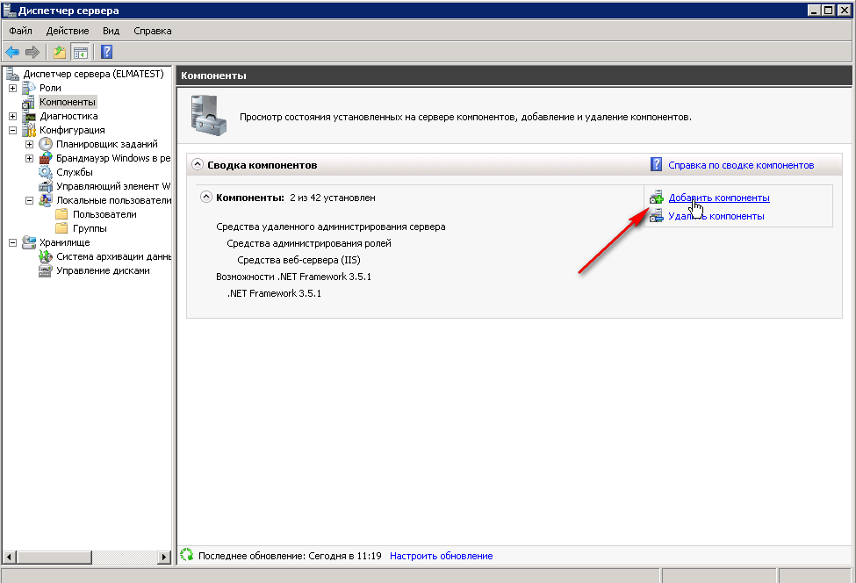856x583 pixels.
Task: Click the Службы gear icon in tree
Action: click(x=46, y=172)
